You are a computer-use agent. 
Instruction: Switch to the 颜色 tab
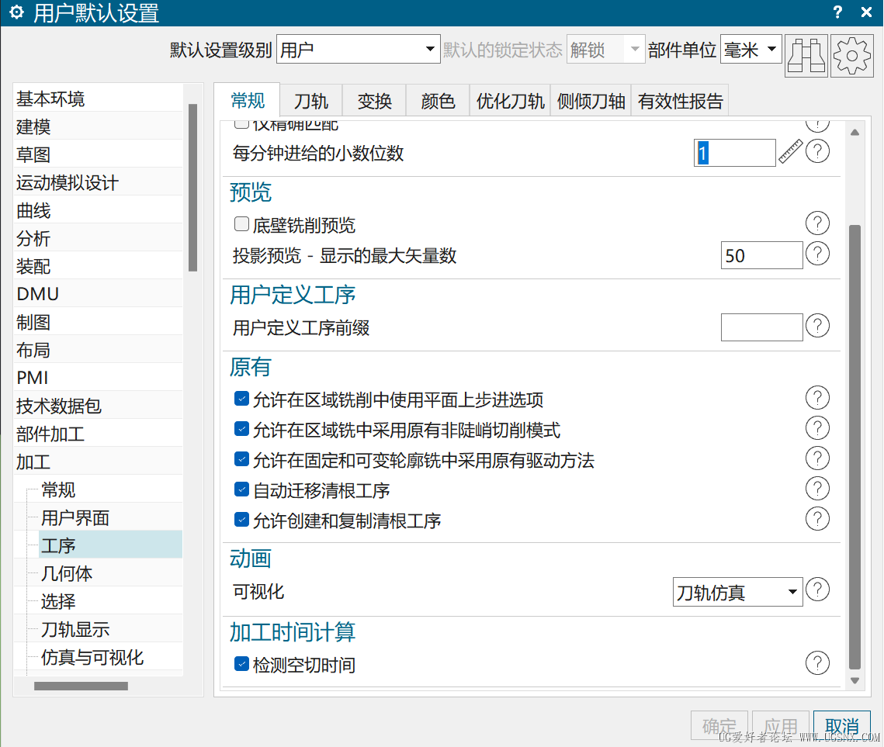point(437,99)
